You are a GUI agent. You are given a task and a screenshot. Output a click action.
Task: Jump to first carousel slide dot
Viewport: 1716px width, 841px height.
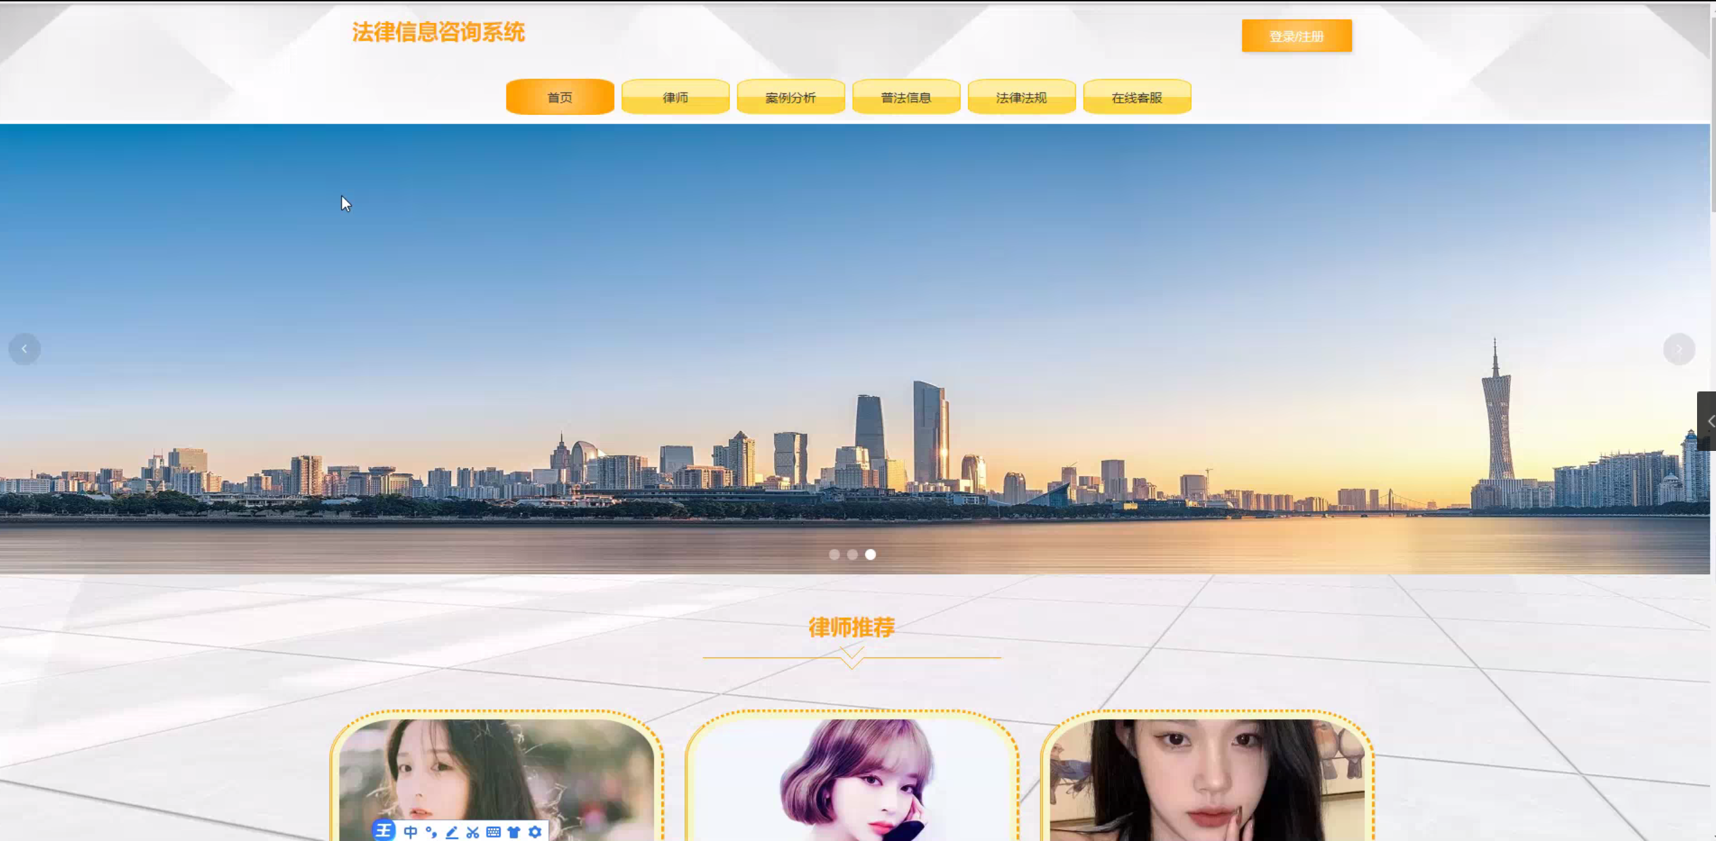(x=834, y=554)
